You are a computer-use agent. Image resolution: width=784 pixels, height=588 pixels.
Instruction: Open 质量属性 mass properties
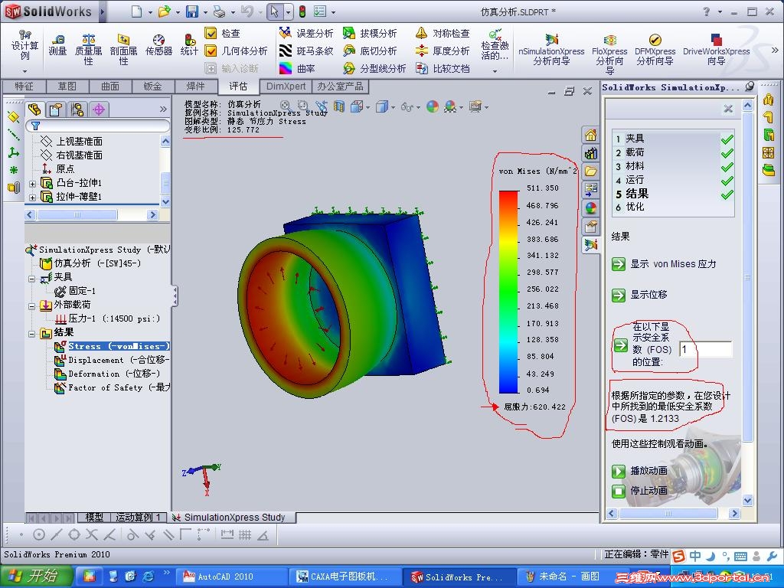point(89,50)
